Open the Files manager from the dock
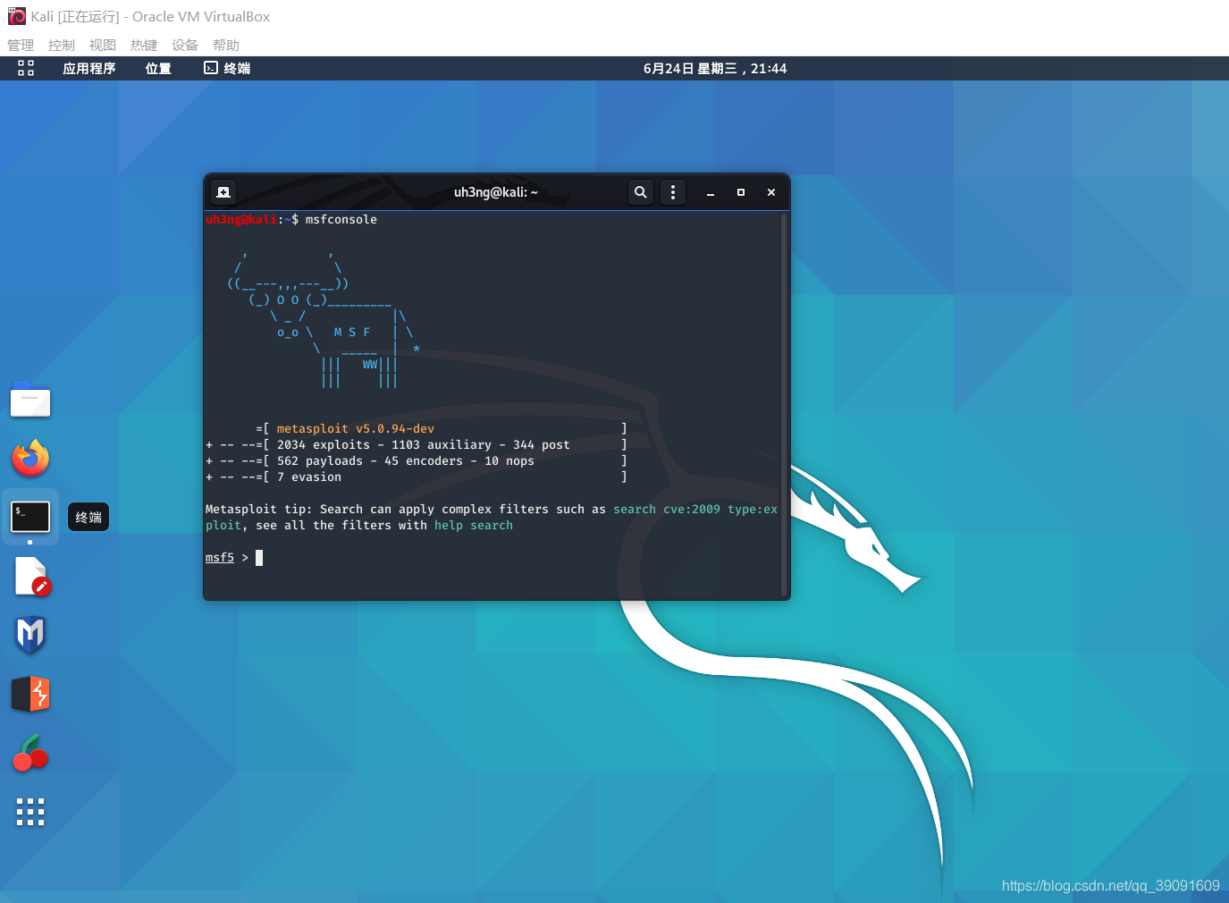Screen dimensions: 1229x903 (30, 400)
